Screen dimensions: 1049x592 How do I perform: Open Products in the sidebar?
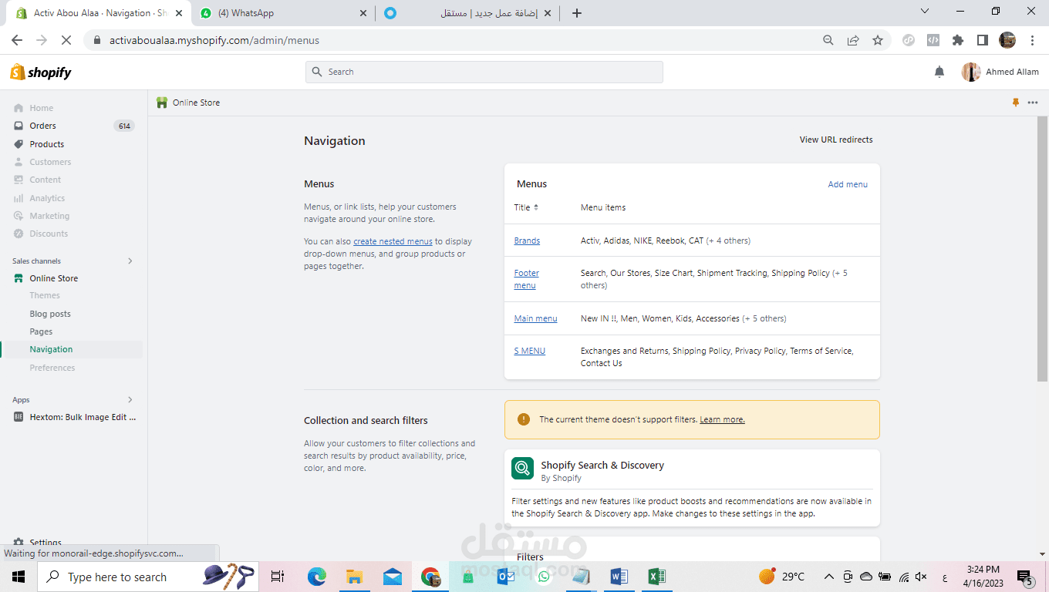point(47,144)
